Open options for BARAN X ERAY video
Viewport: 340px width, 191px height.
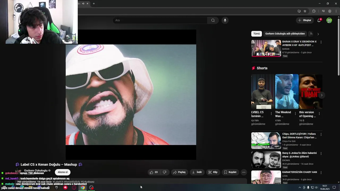pos(321,42)
